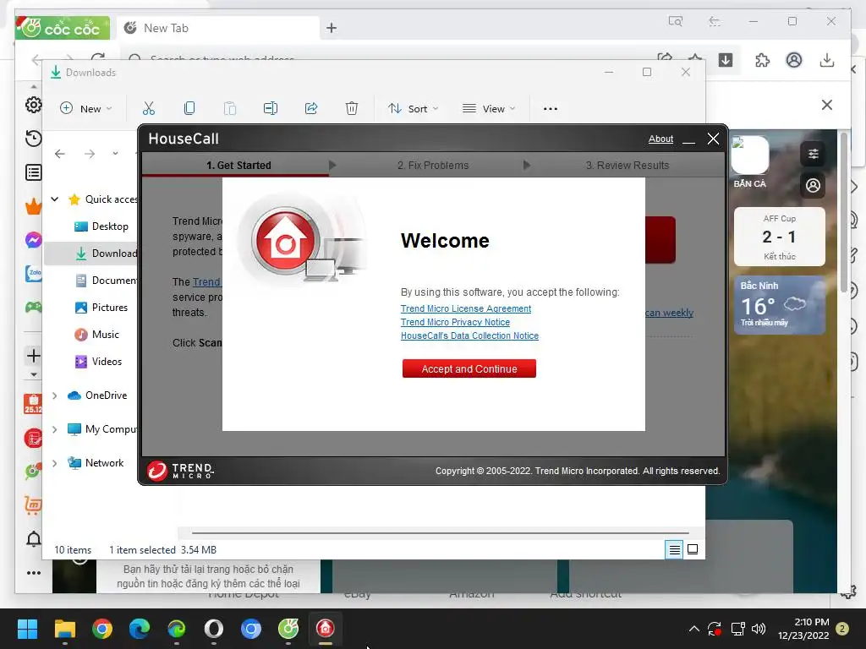Switch to details view in Downloads status bar

674,549
